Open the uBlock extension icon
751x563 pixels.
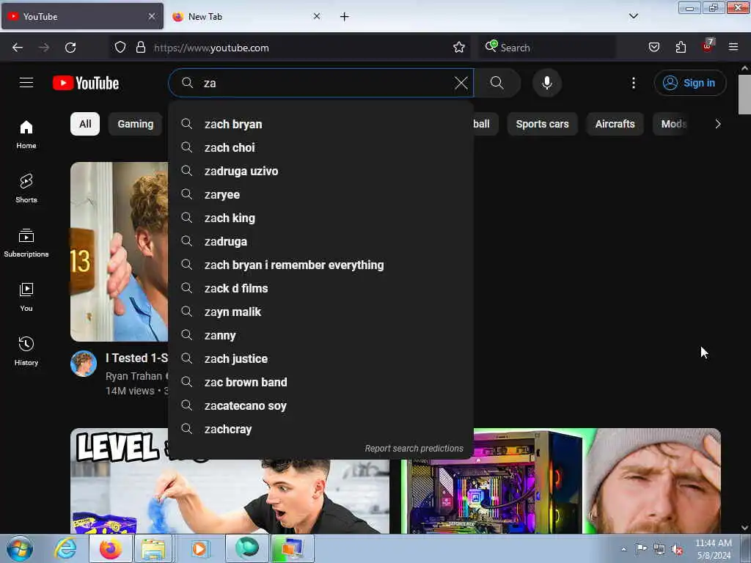pyautogui.click(x=708, y=46)
